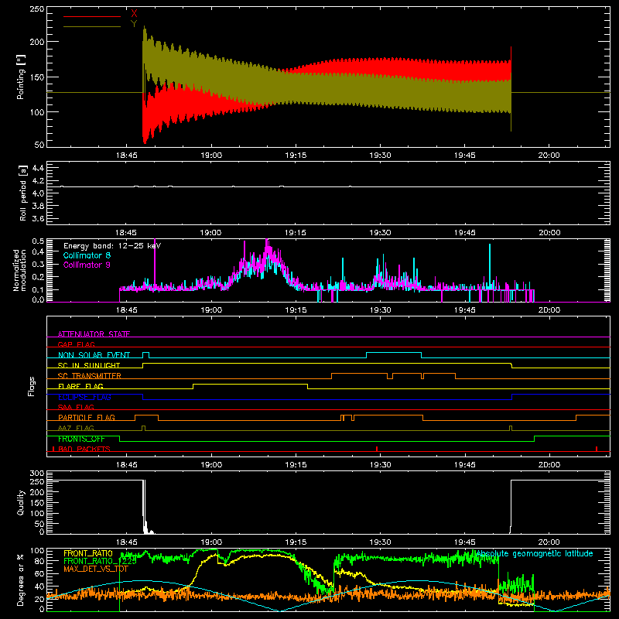
Task: Select the PARTICLE_FLAG label
Action: 87,417
